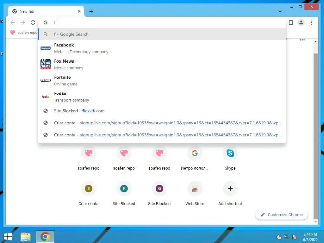Open File Explorer from the taskbar
This screenshot has width=324, height=243.
(26, 237)
